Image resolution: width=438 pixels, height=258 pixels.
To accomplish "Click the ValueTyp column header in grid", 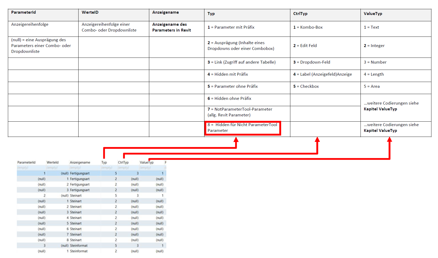I will pyautogui.click(x=147, y=162).
